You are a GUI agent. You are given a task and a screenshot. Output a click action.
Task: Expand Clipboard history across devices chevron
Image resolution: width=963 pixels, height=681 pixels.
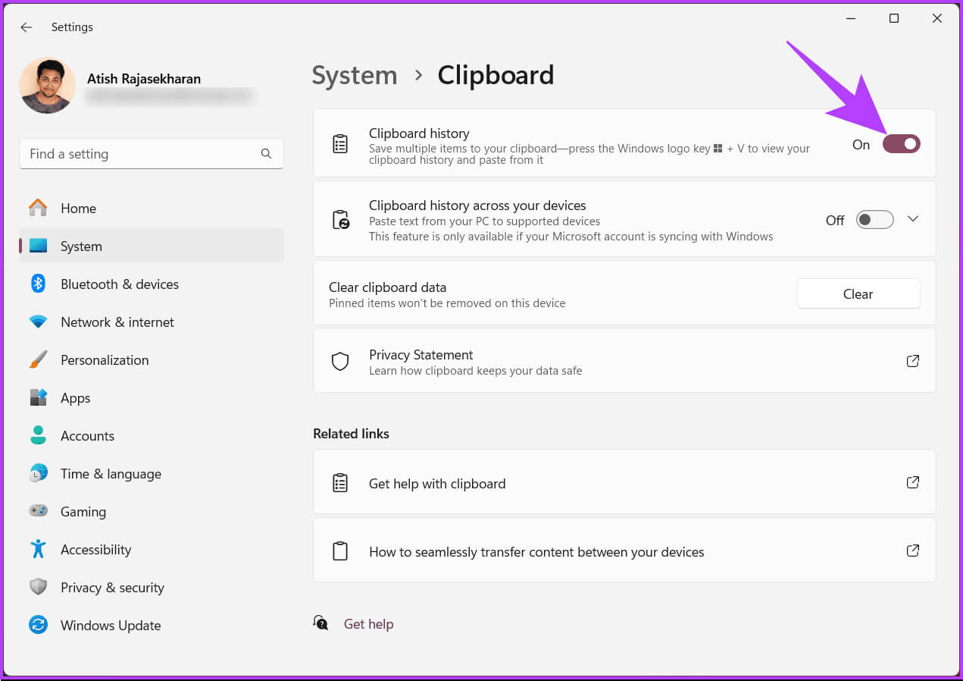pos(913,219)
